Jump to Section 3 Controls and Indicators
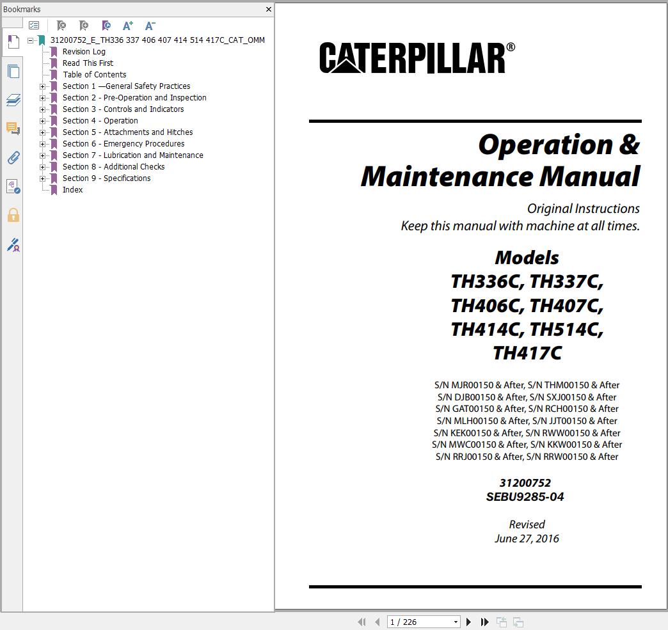 click(123, 109)
